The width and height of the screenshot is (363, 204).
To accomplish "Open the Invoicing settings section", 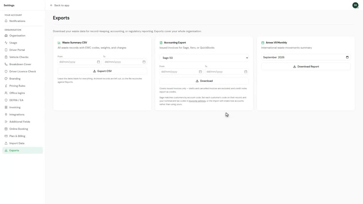I will pos(23,107).
